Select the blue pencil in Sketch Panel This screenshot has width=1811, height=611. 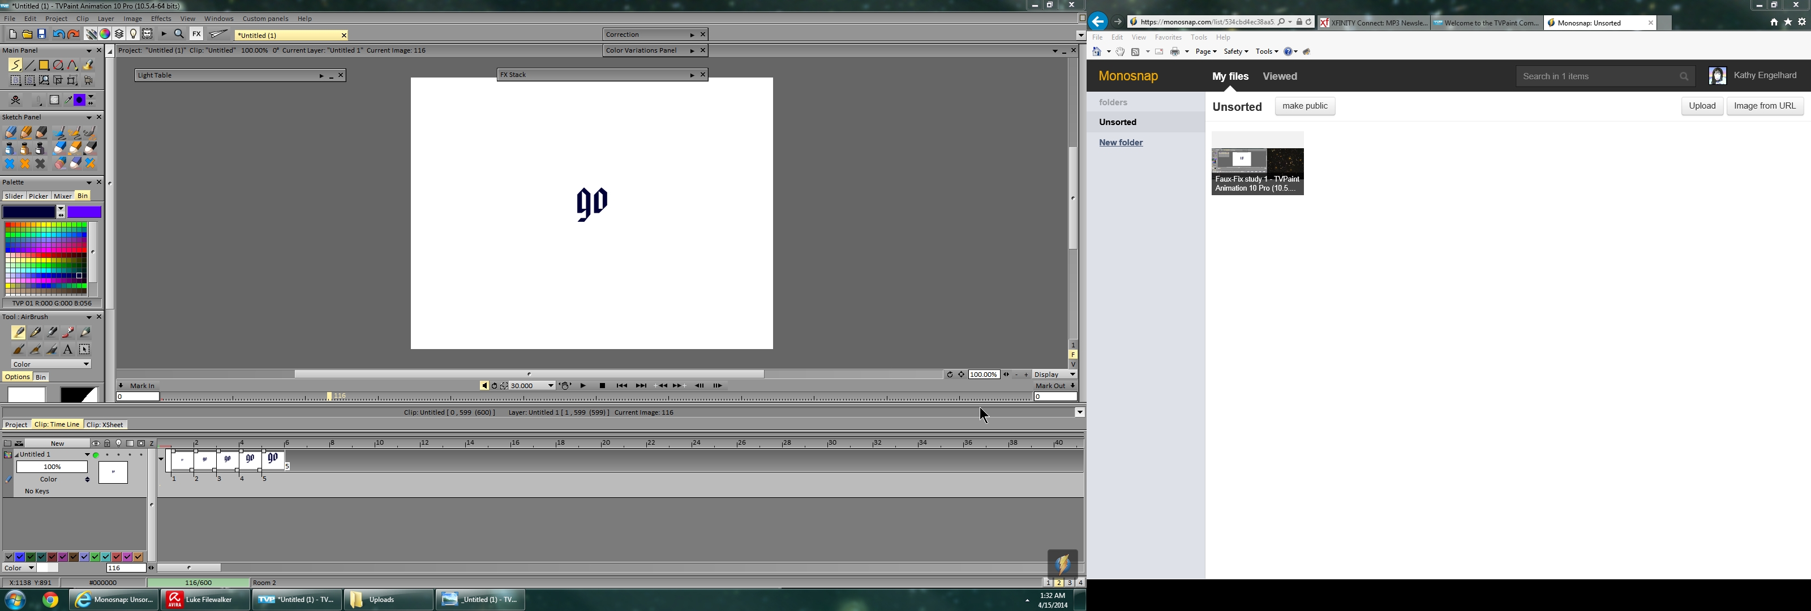click(10, 132)
